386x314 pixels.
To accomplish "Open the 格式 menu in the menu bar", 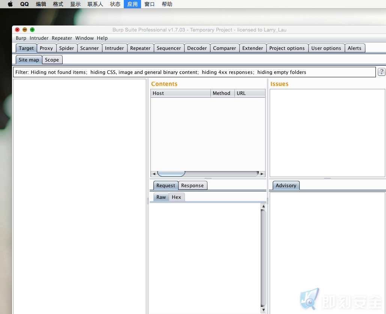I will point(58,4).
